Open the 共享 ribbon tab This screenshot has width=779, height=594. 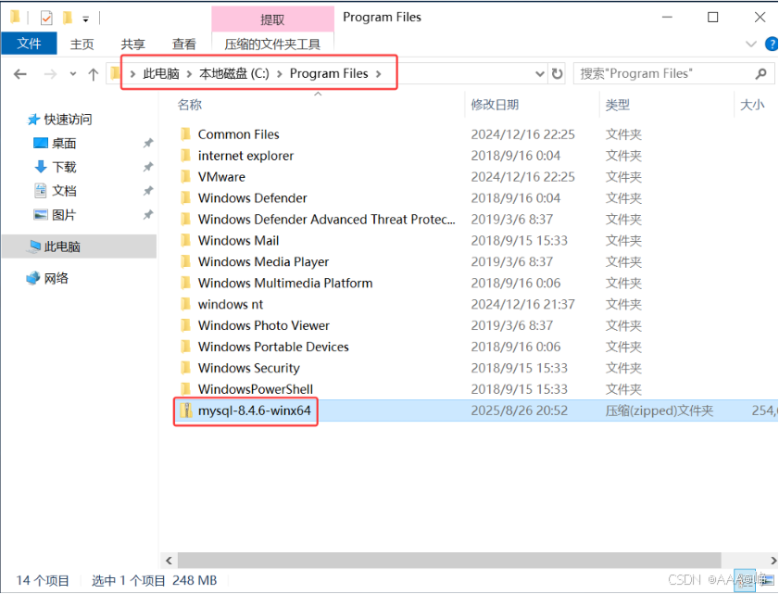point(132,44)
